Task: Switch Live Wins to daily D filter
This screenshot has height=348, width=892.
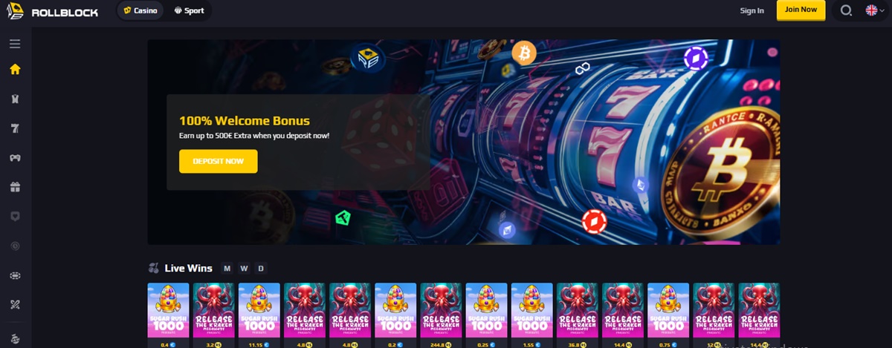Action: (x=261, y=268)
